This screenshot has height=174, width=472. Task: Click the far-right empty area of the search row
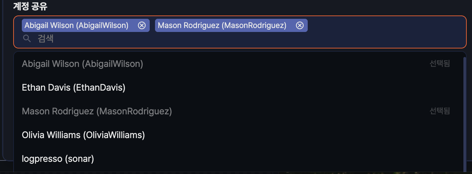pyautogui.click(x=430, y=39)
